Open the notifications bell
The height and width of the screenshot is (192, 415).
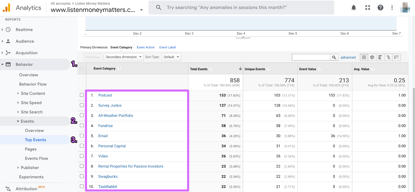tap(354, 8)
